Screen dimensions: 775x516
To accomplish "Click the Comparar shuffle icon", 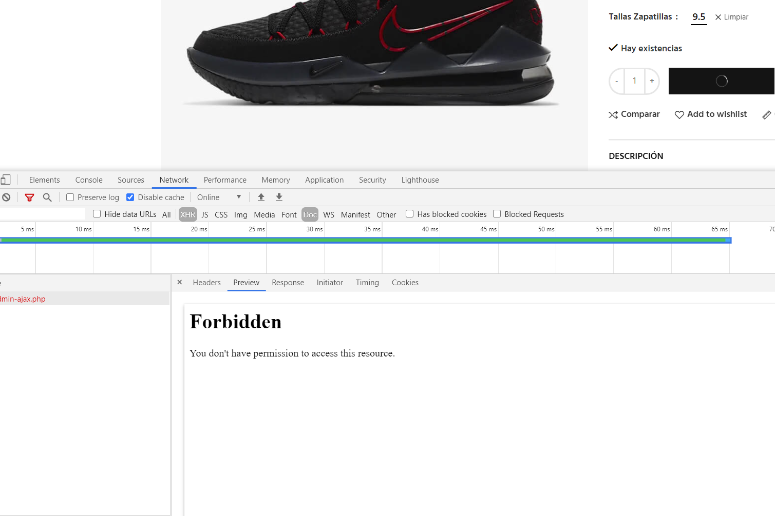I will point(613,115).
